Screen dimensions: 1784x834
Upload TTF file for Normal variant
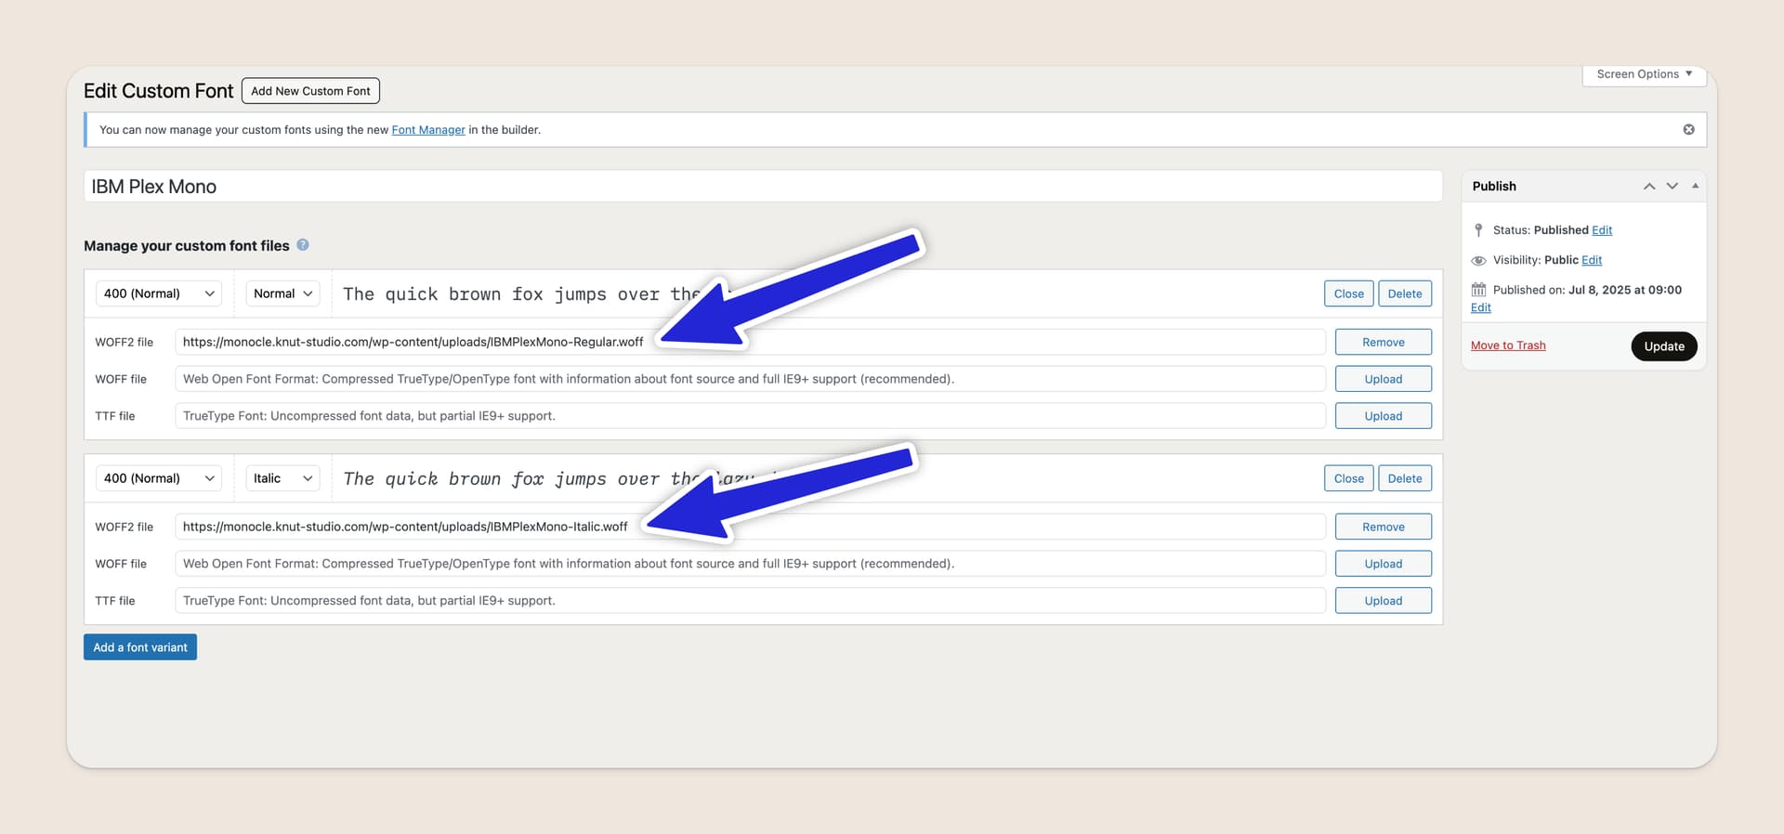point(1384,416)
